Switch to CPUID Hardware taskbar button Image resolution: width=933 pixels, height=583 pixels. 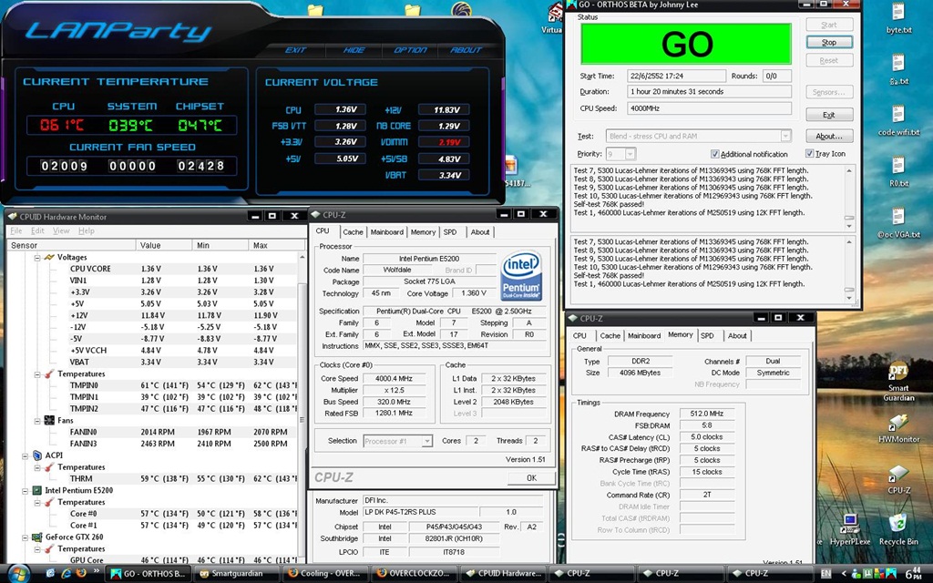[503, 574]
